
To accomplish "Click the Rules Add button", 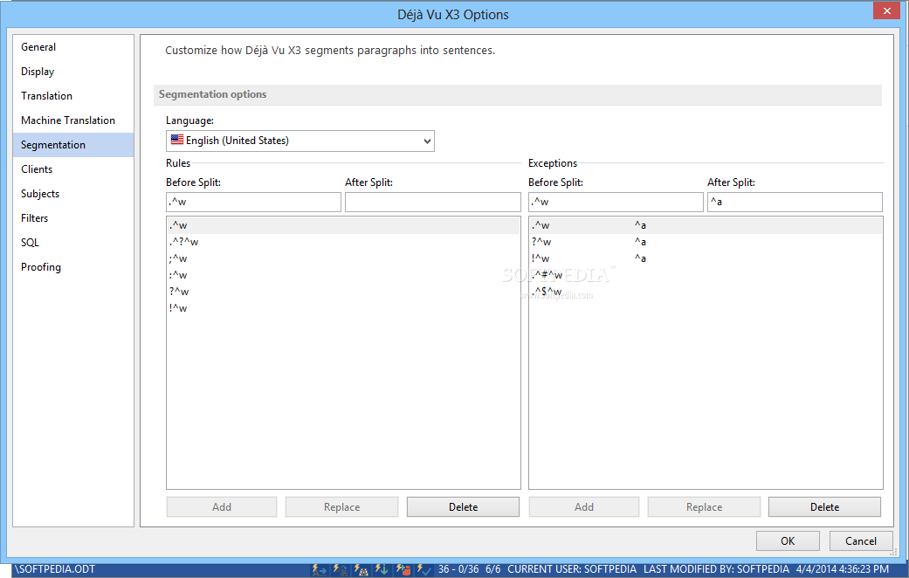I will point(222,506).
